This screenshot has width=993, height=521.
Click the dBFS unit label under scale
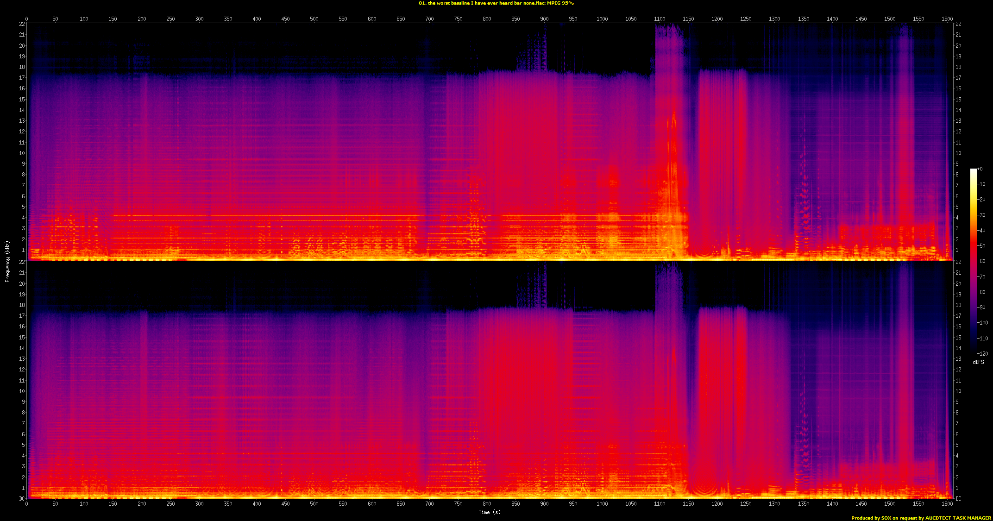[x=978, y=362]
